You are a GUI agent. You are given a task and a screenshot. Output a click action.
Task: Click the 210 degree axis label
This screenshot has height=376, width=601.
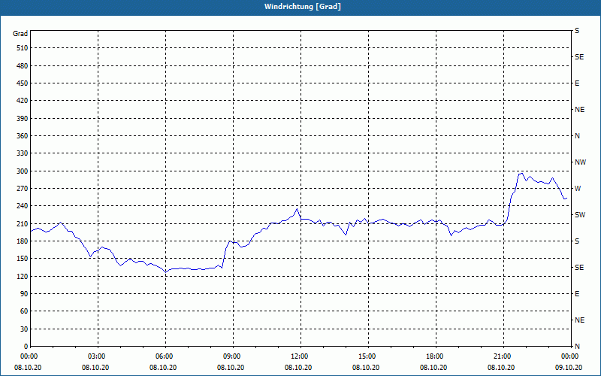click(23, 223)
